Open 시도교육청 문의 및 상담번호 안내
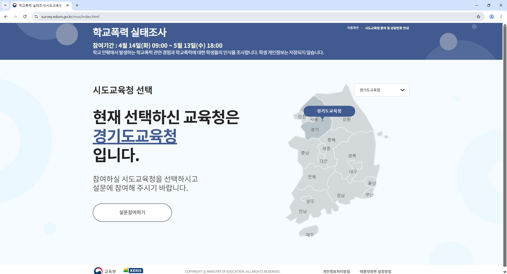507x274 pixels. coord(387,28)
